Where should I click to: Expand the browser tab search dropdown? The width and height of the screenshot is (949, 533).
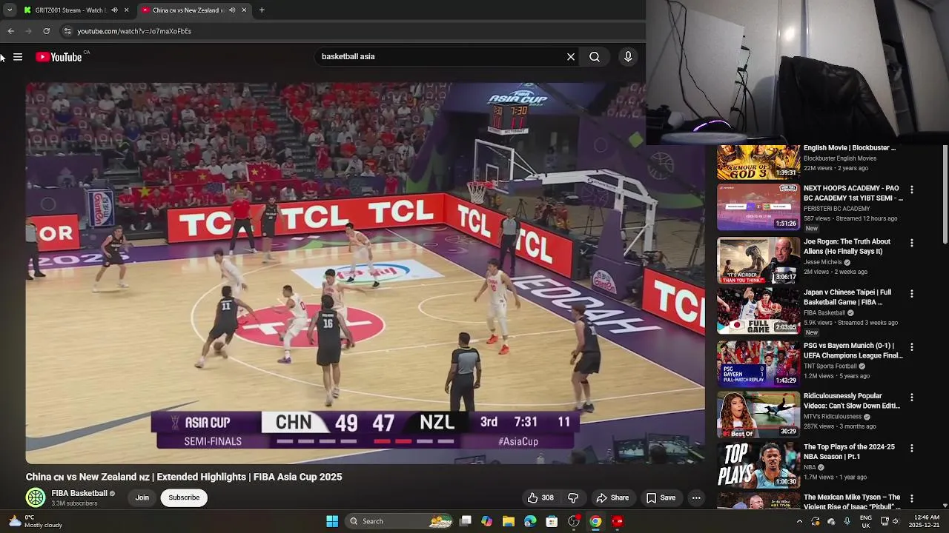point(10,10)
